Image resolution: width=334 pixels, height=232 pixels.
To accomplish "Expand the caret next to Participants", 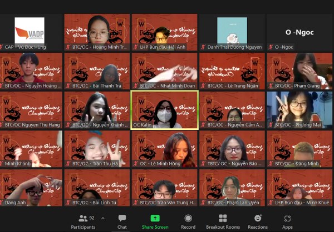I will [102, 218].
